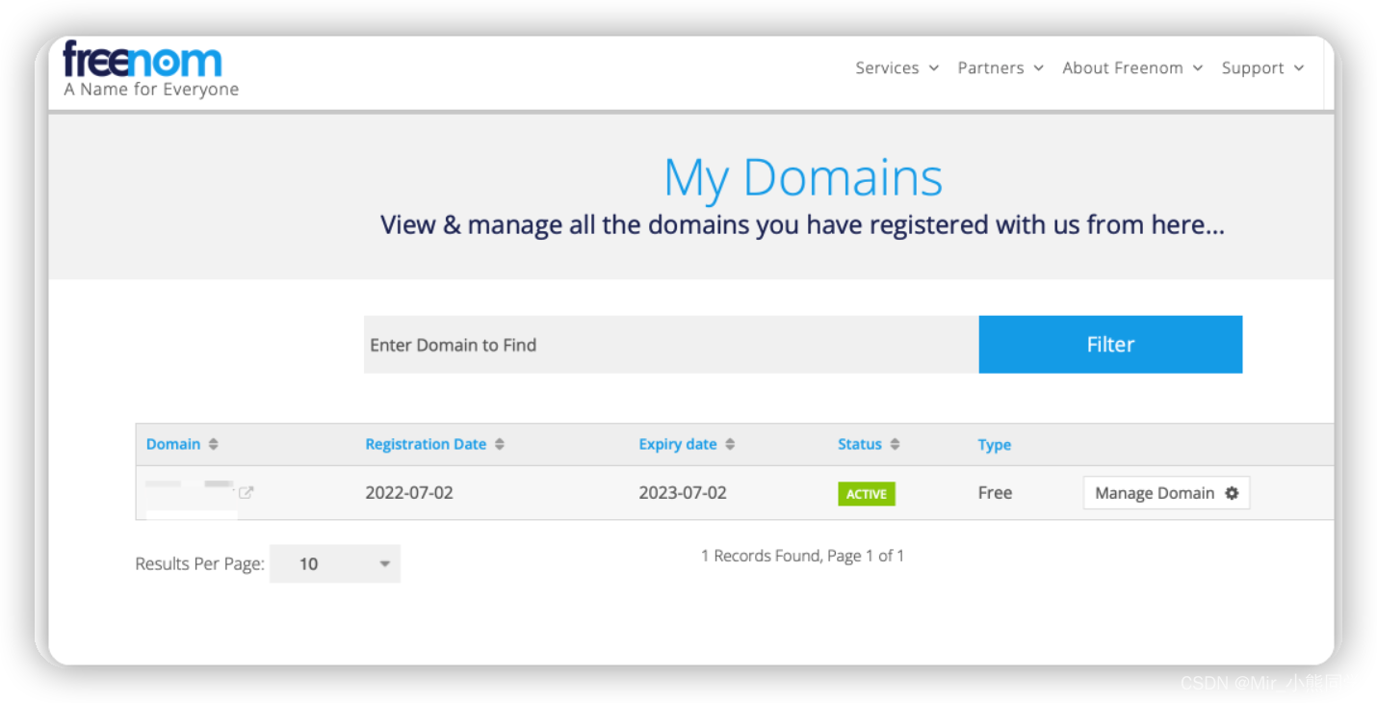Open the Partners menu

(x=1000, y=67)
